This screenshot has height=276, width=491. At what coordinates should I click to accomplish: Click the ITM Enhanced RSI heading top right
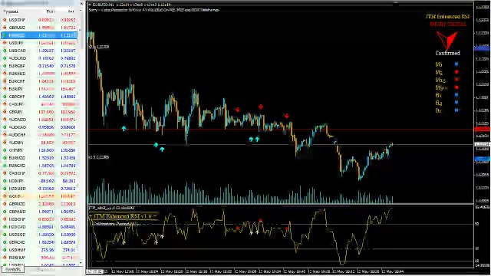point(448,17)
